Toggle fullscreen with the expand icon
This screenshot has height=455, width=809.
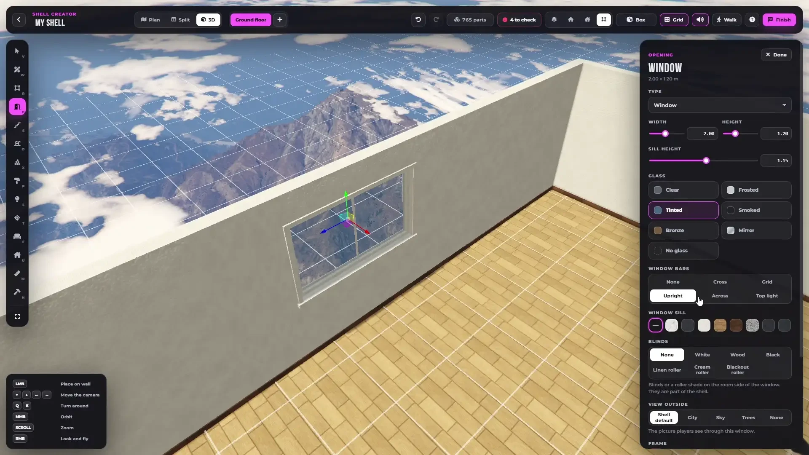coord(17,316)
